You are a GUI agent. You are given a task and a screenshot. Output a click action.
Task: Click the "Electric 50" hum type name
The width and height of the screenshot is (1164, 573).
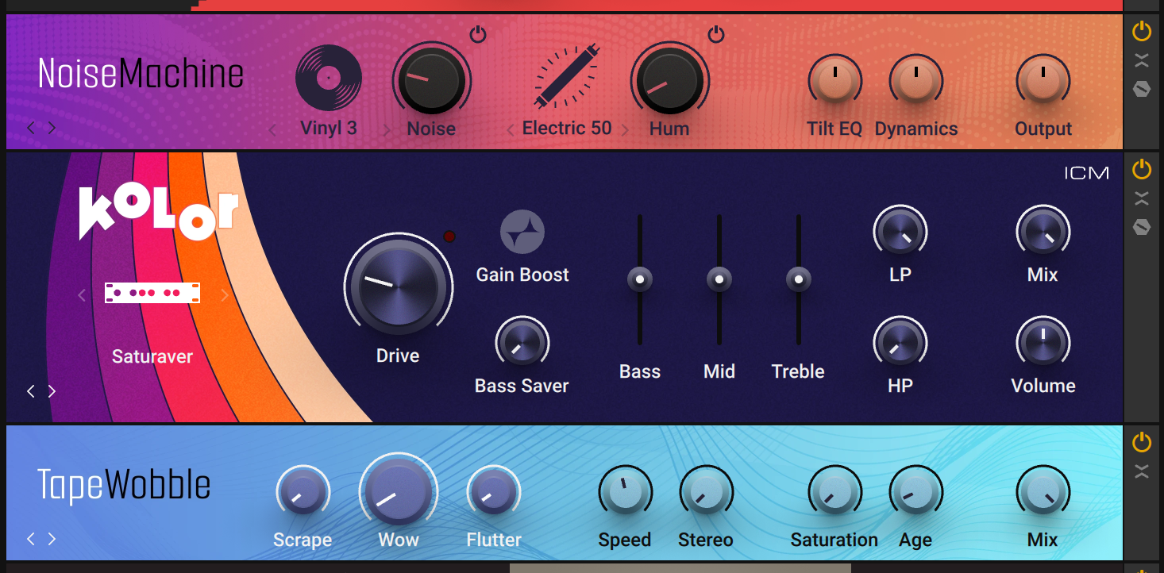(567, 129)
